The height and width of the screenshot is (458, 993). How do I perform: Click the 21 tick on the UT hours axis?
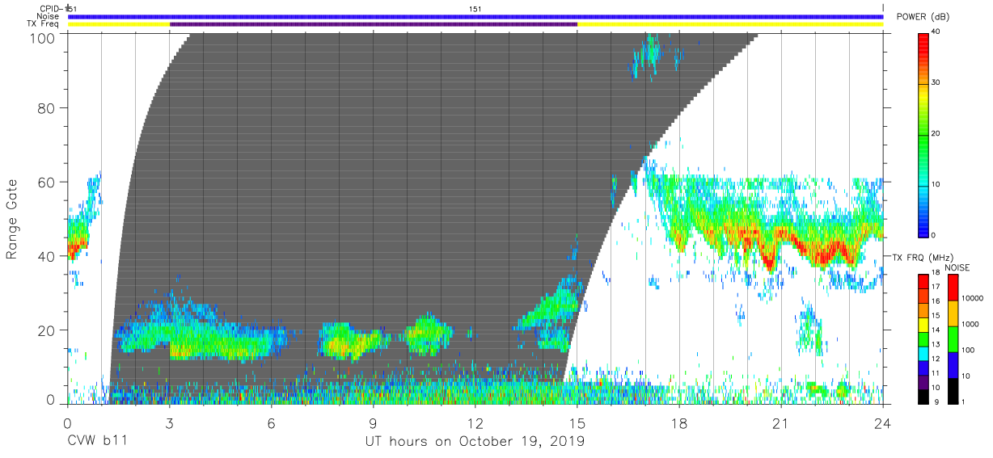[x=780, y=422]
